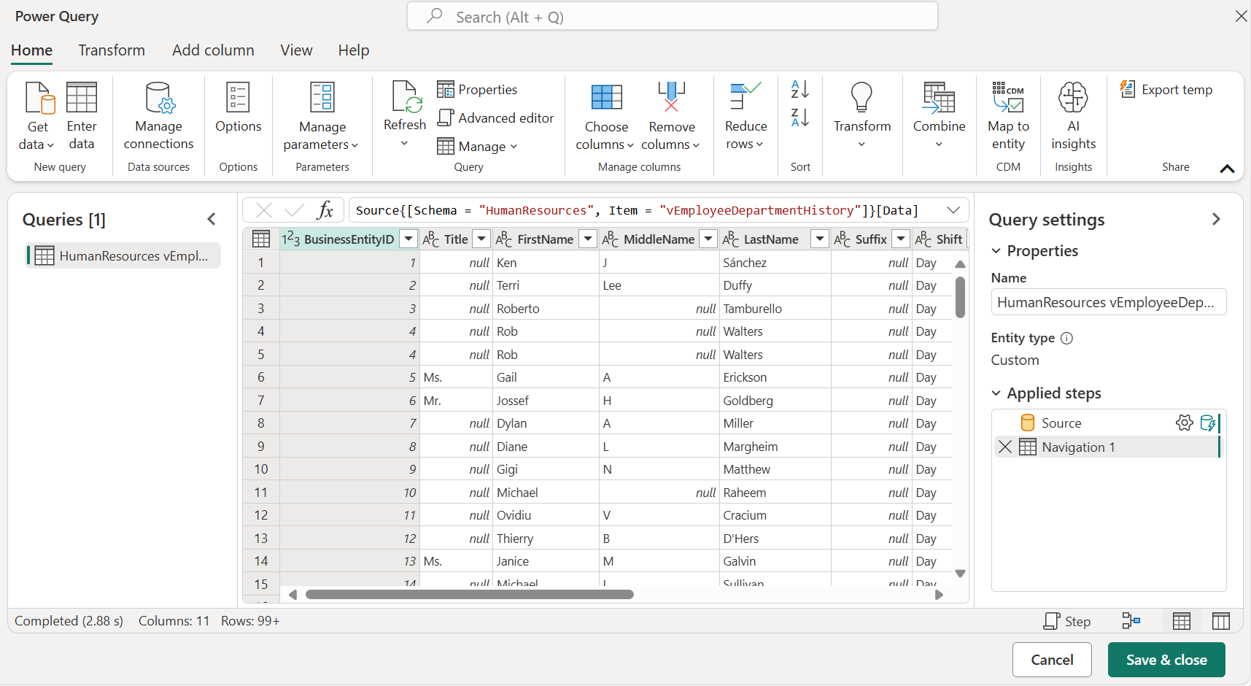The height and width of the screenshot is (686, 1251).
Task: Switch to schema view
Action: [x=1220, y=621]
